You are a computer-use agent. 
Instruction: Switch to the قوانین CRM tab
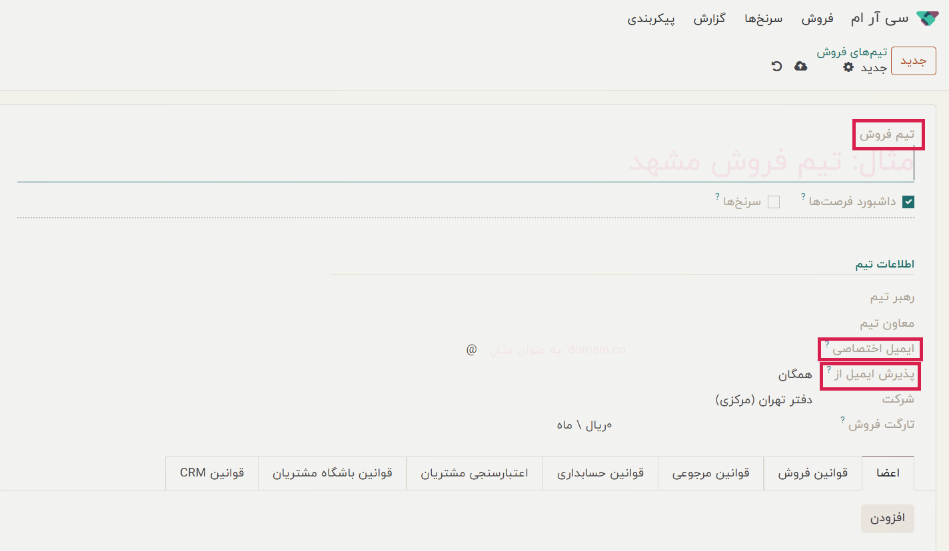point(212,472)
